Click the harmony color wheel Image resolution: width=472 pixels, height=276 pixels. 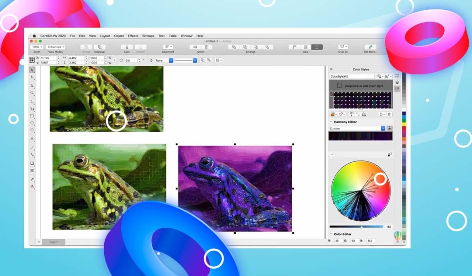[x=361, y=191]
